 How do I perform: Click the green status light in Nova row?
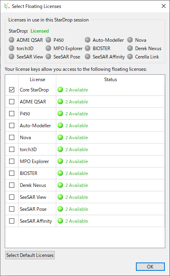(x=60, y=138)
